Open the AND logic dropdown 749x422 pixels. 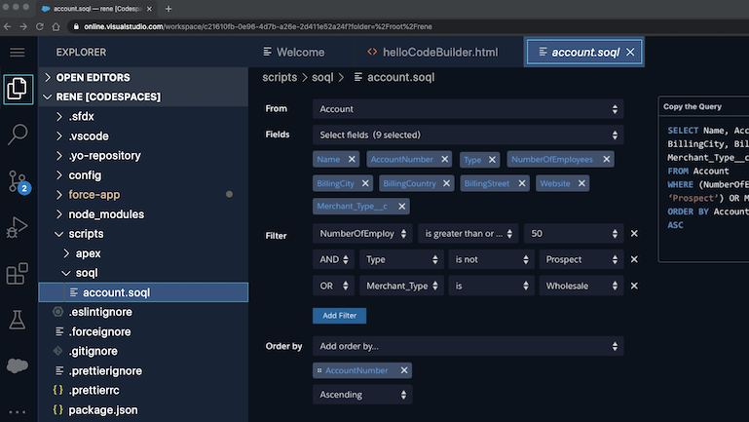[x=333, y=259]
